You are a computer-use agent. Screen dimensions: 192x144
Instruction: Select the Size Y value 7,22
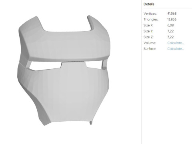pos(170,31)
